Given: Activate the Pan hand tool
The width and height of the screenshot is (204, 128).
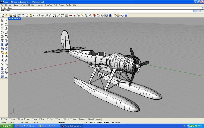Looking at the screenshot, I should [x=38, y=15].
